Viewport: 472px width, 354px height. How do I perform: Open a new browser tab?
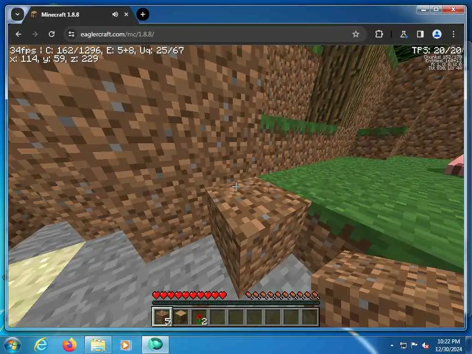(x=143, y=14)
